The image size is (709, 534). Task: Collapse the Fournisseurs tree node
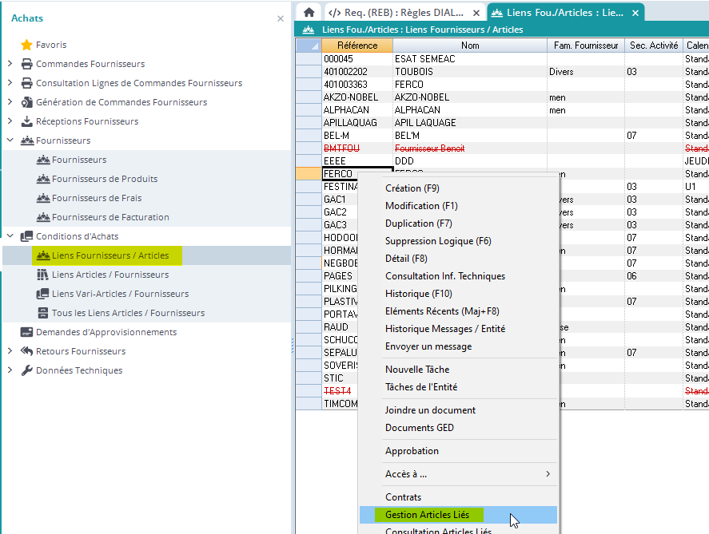pos(10,140)
